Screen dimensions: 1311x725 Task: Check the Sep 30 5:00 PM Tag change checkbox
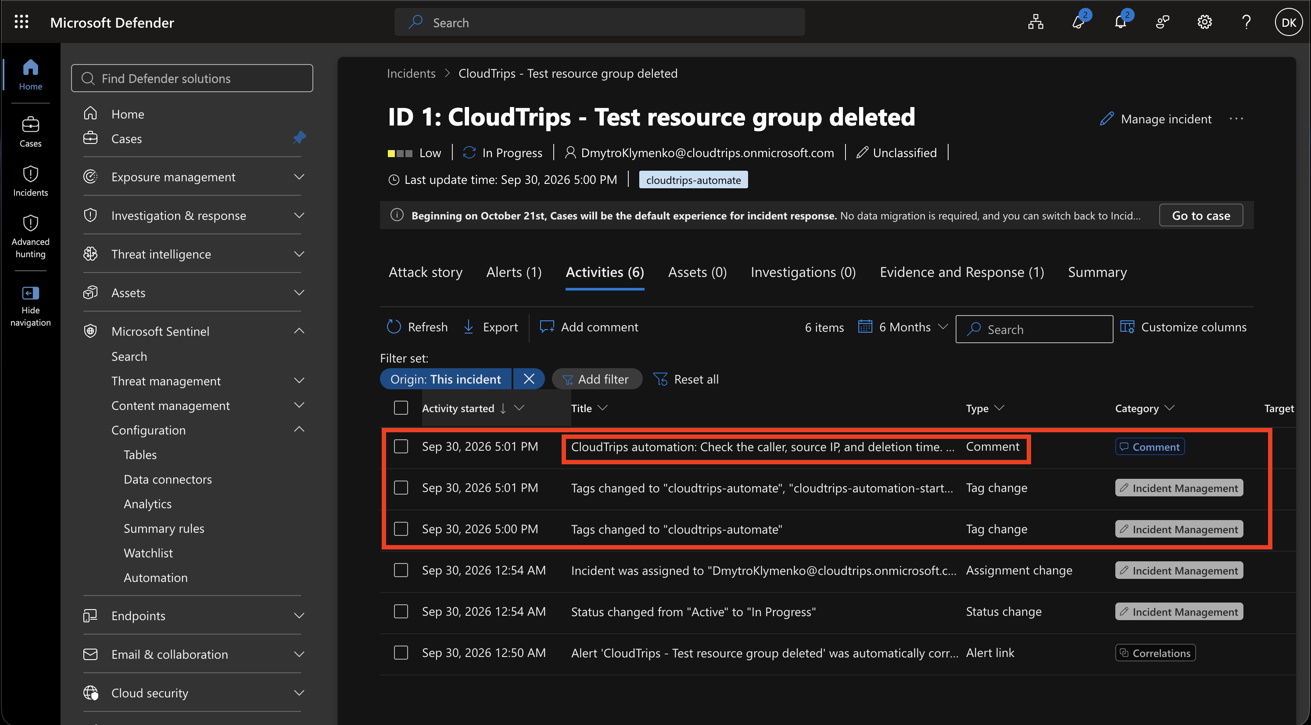(401, 529)
